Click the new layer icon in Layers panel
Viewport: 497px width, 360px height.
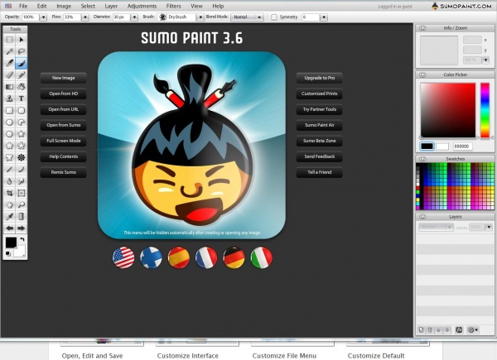pos(422,330)
